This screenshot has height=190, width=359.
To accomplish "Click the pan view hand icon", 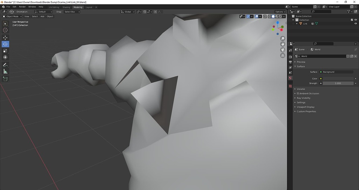I will pos(283,44).
